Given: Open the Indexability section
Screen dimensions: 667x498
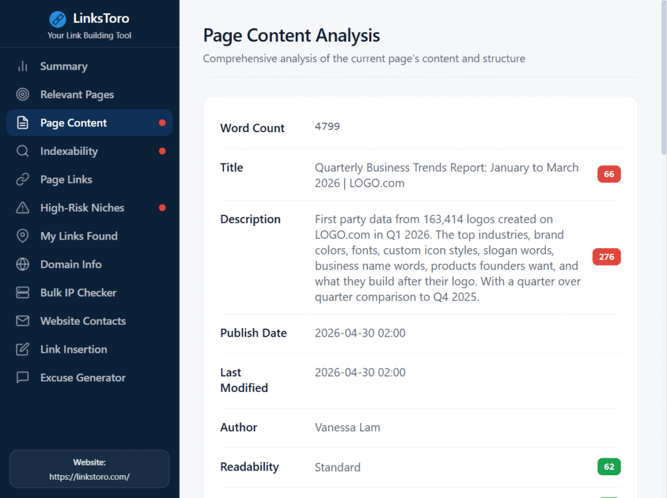Looking at the screenshot, I should pos(89,151).
